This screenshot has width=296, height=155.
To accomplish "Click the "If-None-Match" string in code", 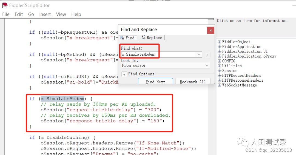I will pos(158,143).
